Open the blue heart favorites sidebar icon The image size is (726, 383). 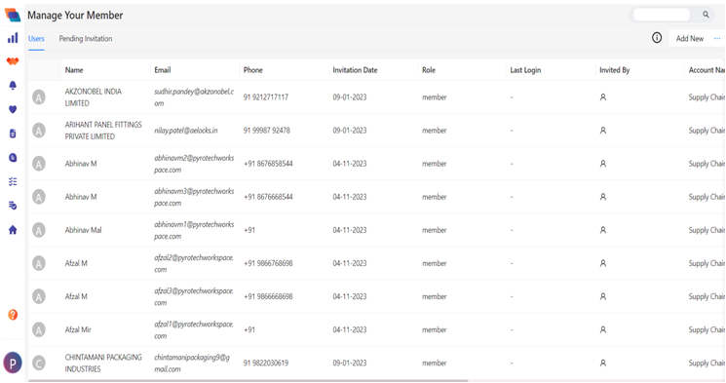[13, 109]
